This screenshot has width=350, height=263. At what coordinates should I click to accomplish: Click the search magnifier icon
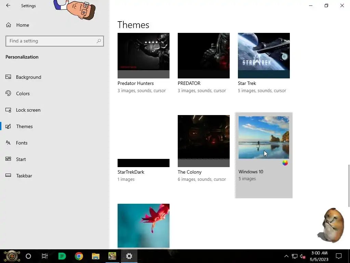tap(99, 41)
